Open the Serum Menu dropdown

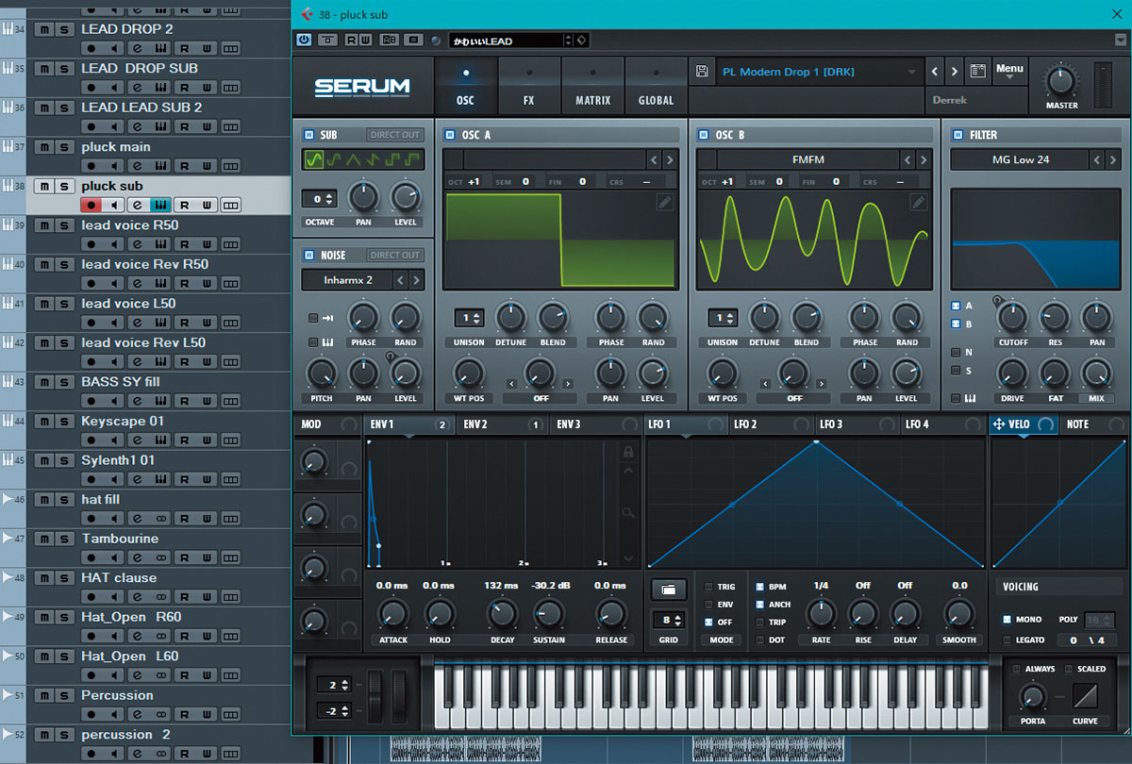point(1009,71)
